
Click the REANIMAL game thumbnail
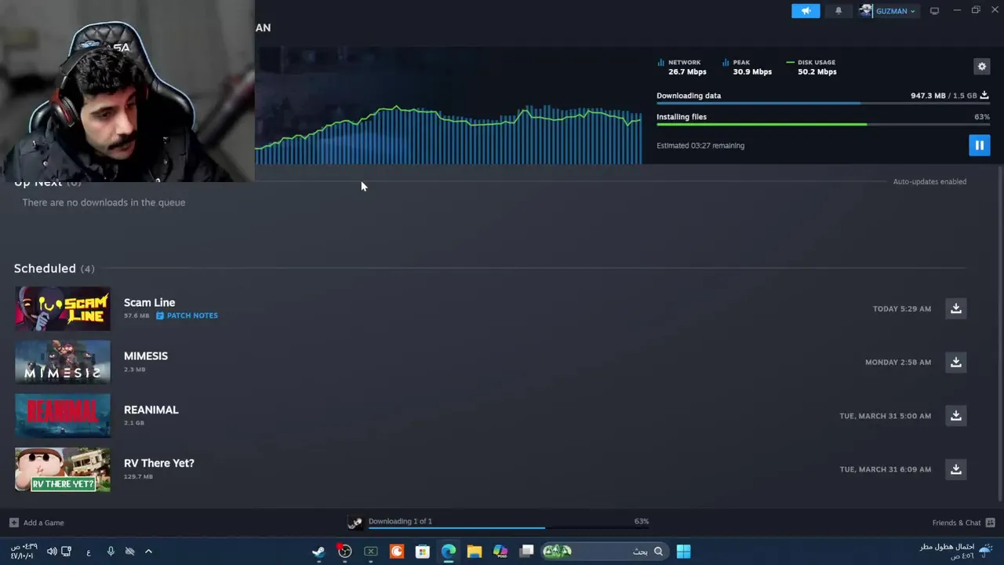pos(63,416)
